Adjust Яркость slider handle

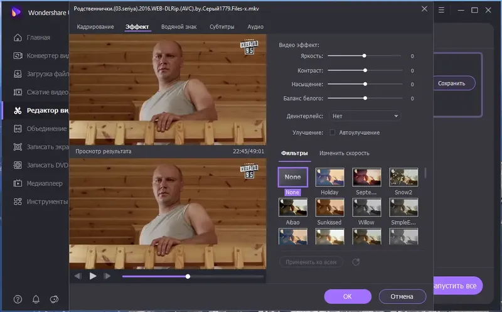[364, 56]
